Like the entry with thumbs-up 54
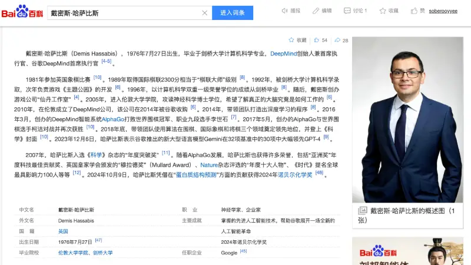 tap(316, 40)
